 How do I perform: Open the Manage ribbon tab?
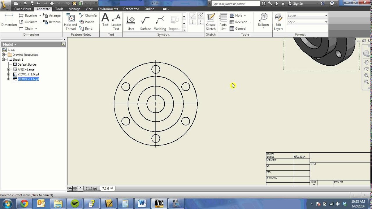74,9
